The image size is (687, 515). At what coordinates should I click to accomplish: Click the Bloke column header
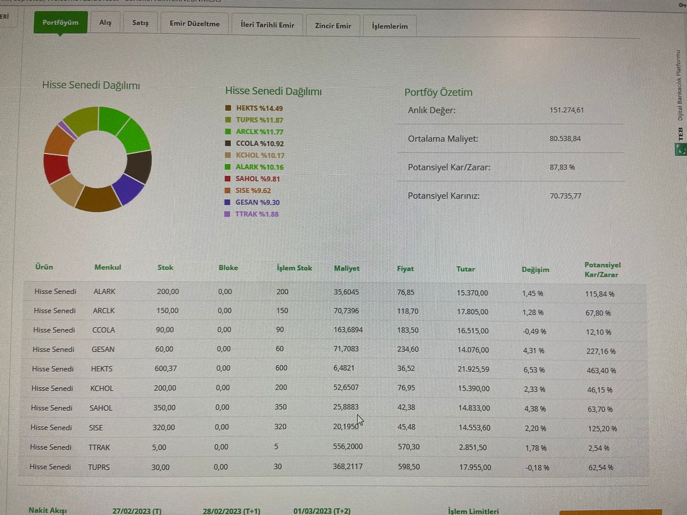(228, 267)
